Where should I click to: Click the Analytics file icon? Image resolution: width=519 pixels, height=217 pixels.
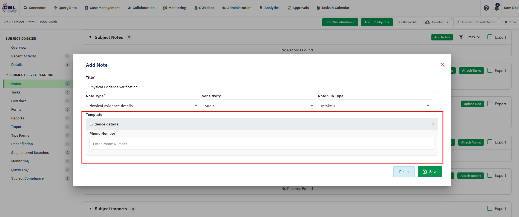tap(261, 8)
